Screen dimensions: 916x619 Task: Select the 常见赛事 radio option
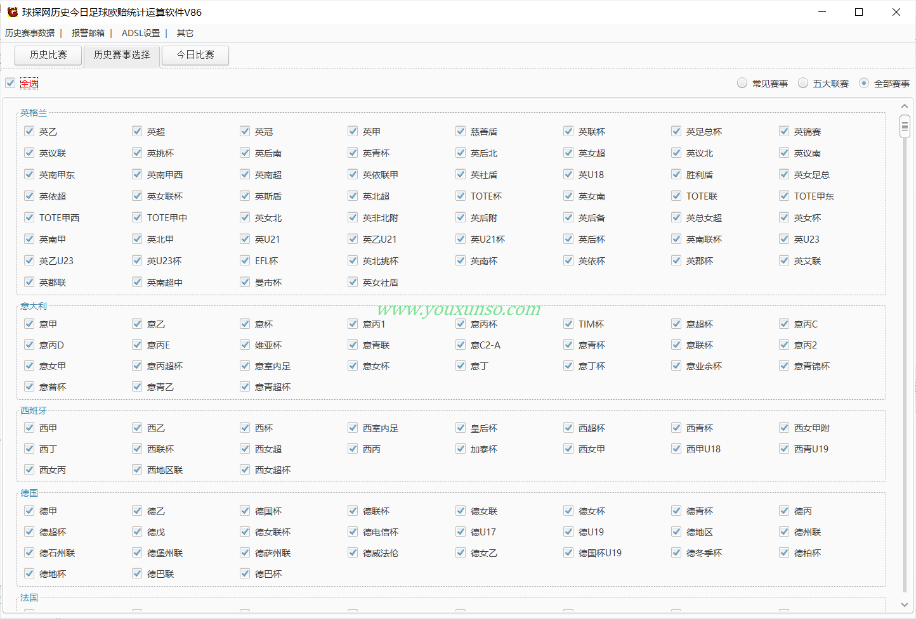pyautogui.click(x=742, y=83)
